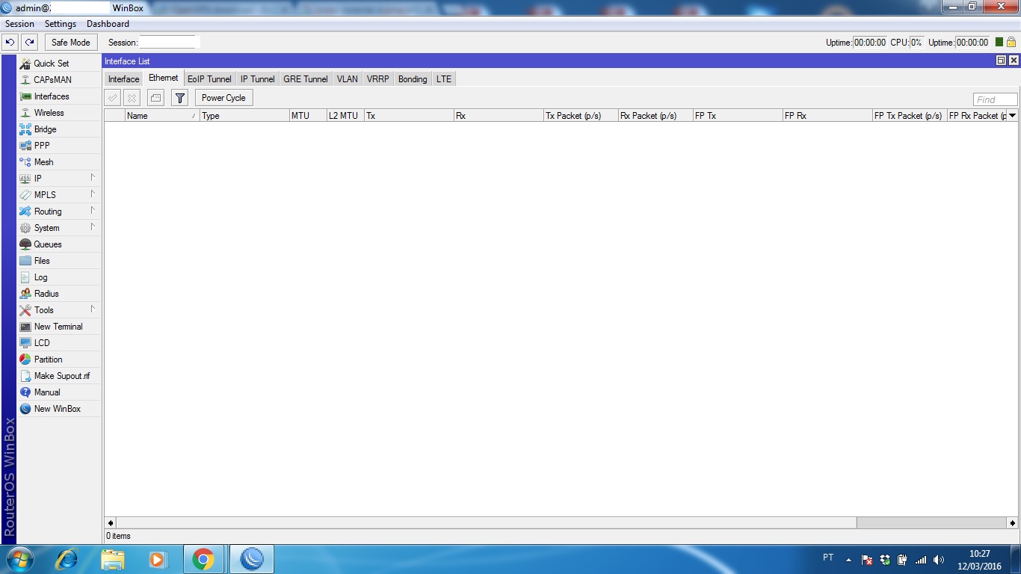Open the Windows Start menu
This screenshot has height=574, width=1021.
click(19, 559)
